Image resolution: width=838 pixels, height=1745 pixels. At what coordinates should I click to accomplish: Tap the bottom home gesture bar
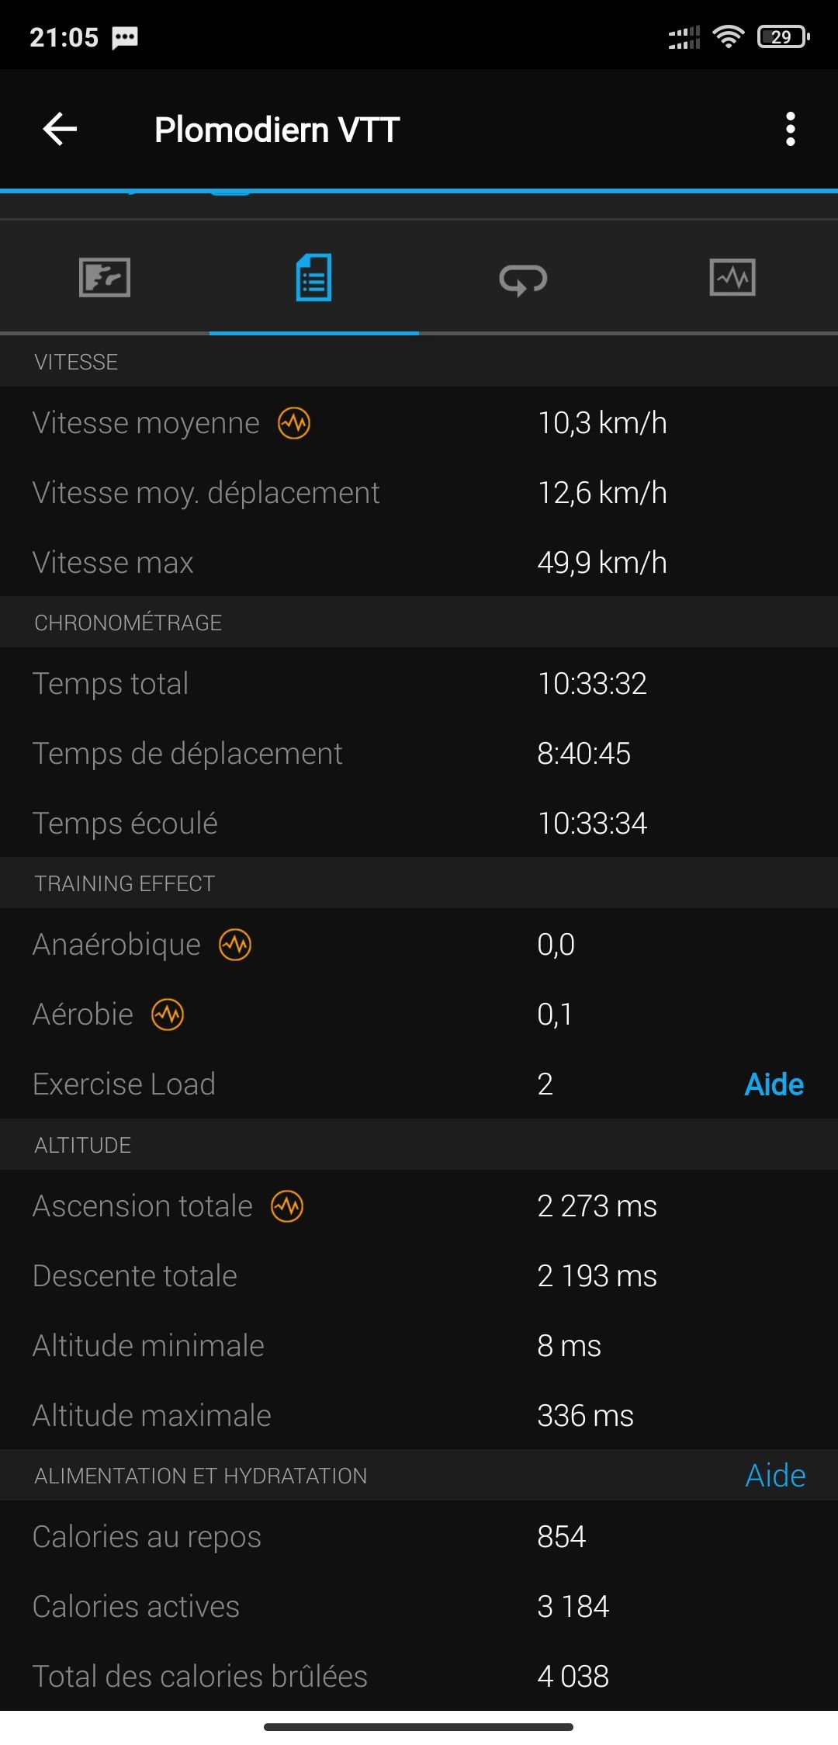tap(419, 1727)
